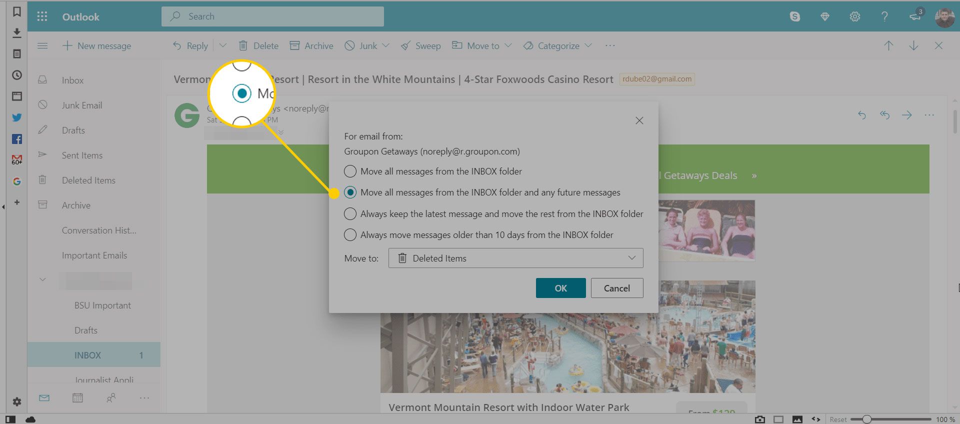The height and width of the screenshot is (424, 960).
Task: Take a page capture camera icon
Action: (x=760, y=419)
